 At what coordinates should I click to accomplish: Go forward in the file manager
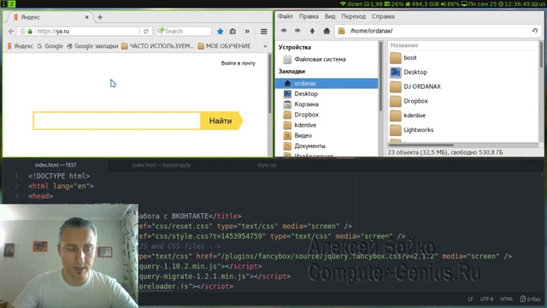pos(297,31)
